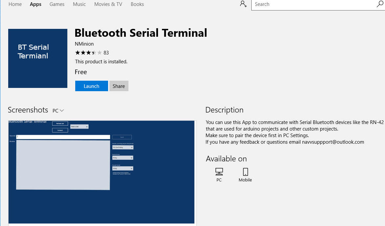Click the NMinion publisher link
This screenshot has width=385, height=226.
point(84,44)
